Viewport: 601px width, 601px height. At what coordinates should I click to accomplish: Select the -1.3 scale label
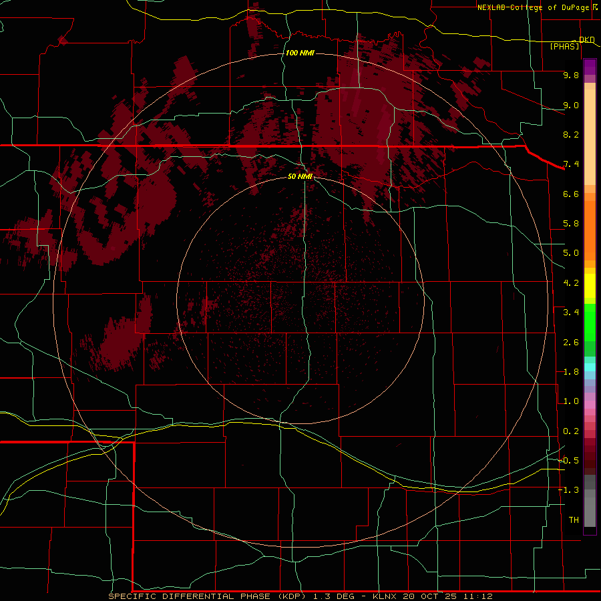pyautogui.click(x=569, y=490)
